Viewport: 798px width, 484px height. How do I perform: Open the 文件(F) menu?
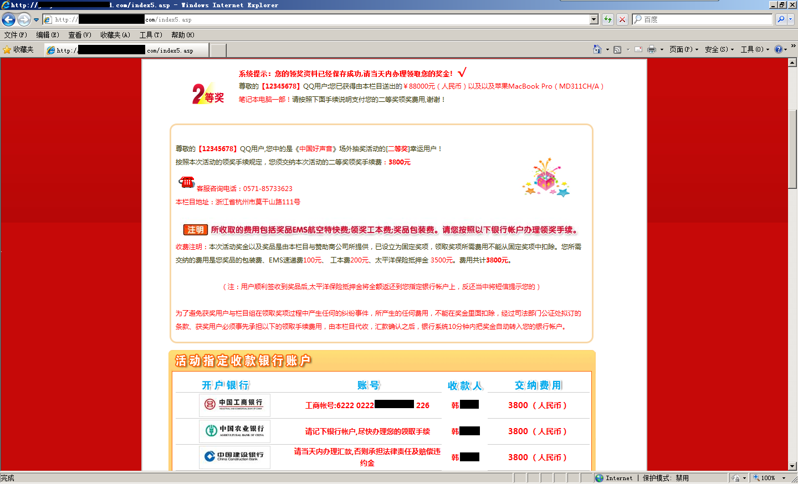pos(16,35)
